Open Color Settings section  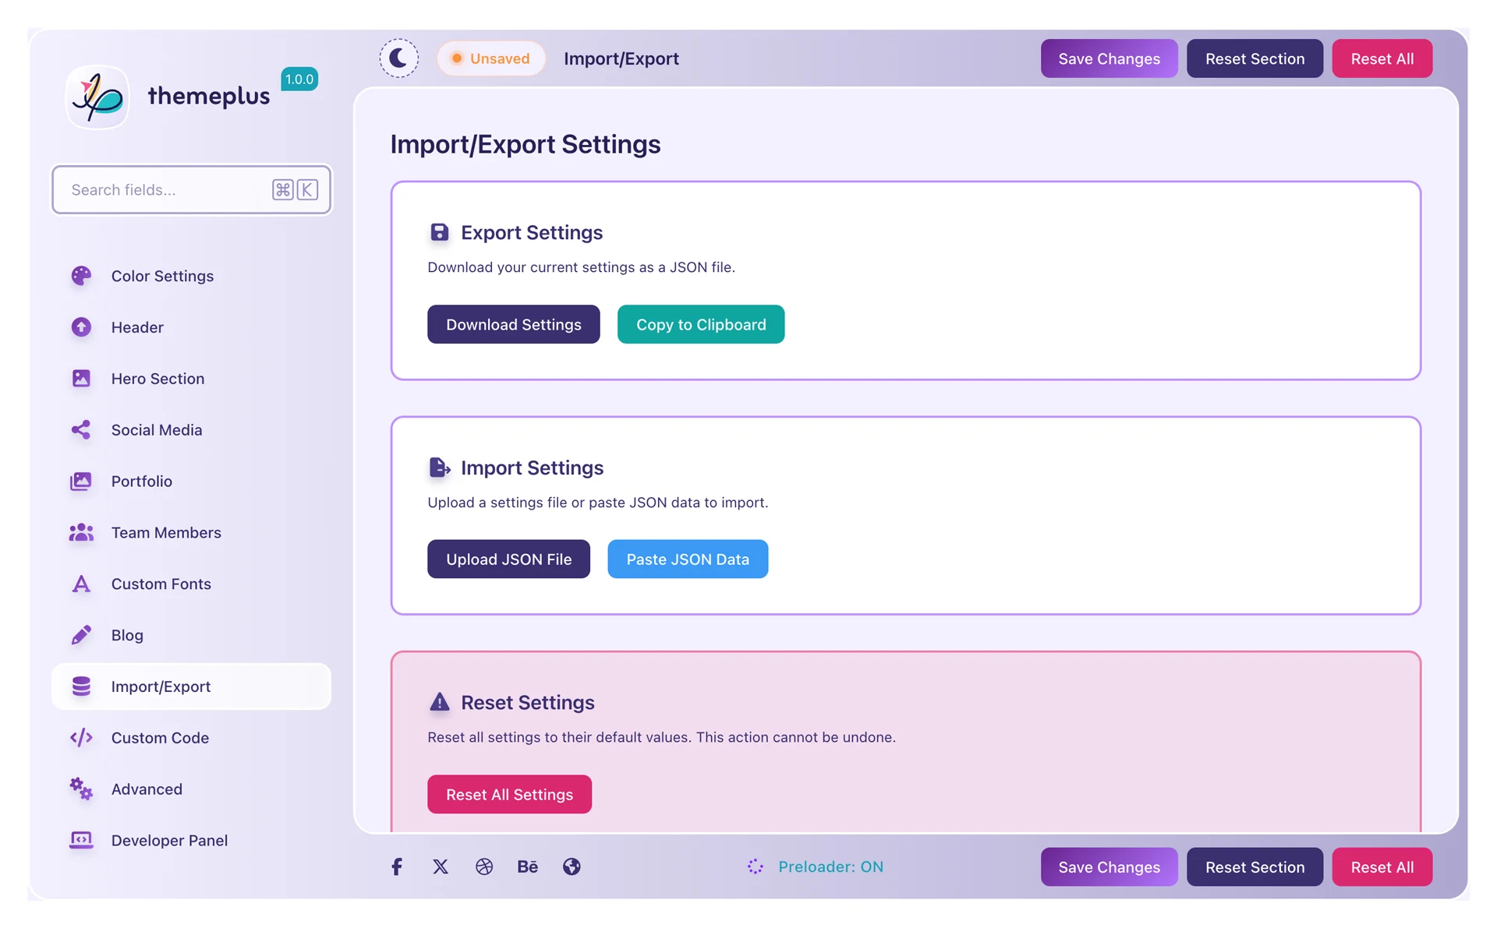click(x=162, y=276)
